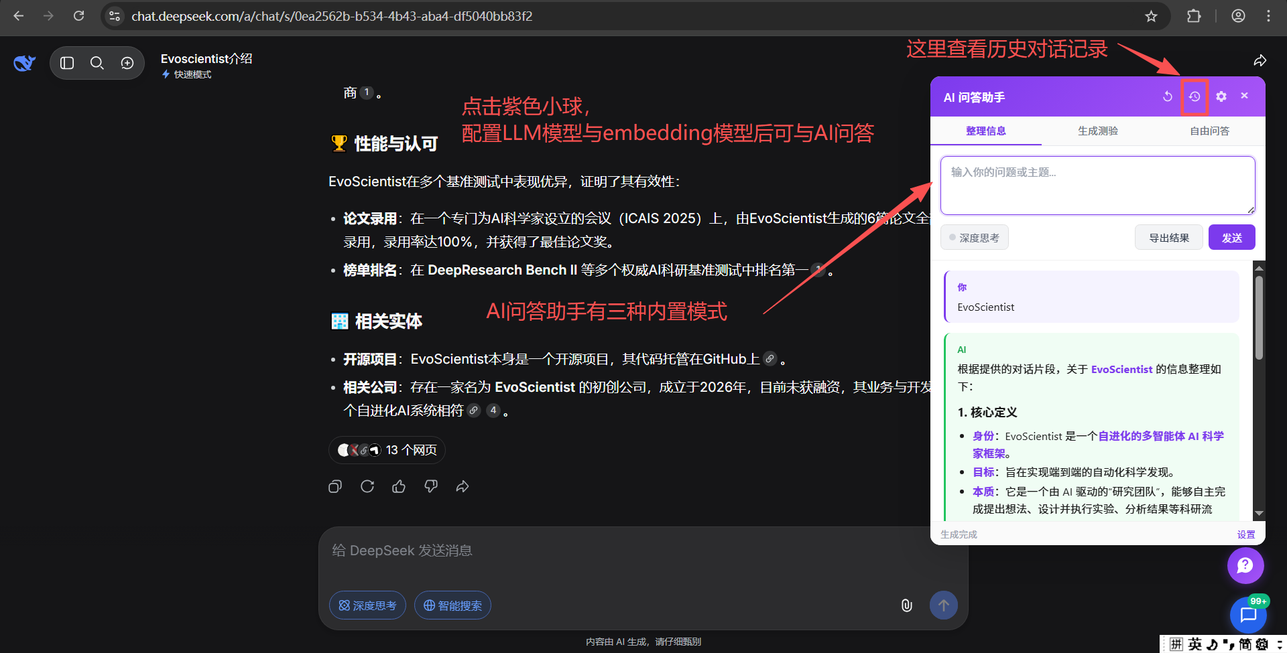Click the 设置 link at panel bottom
The height and width of the screenshot is (653, 1287).
click(1246, 534)
